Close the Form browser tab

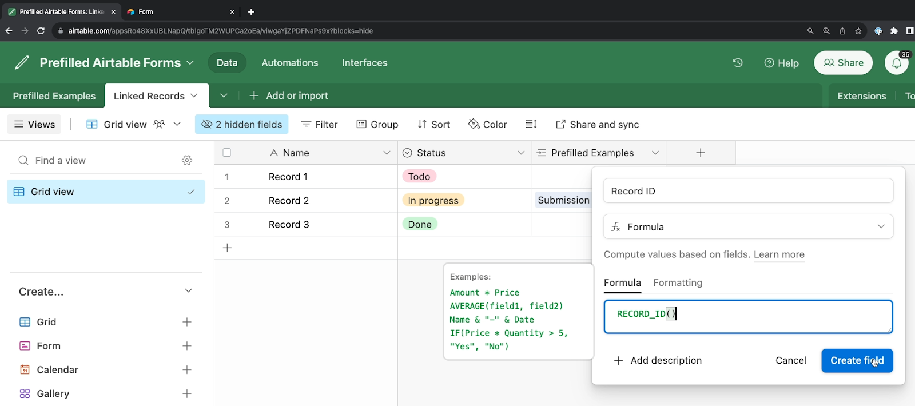click(232, 11)
